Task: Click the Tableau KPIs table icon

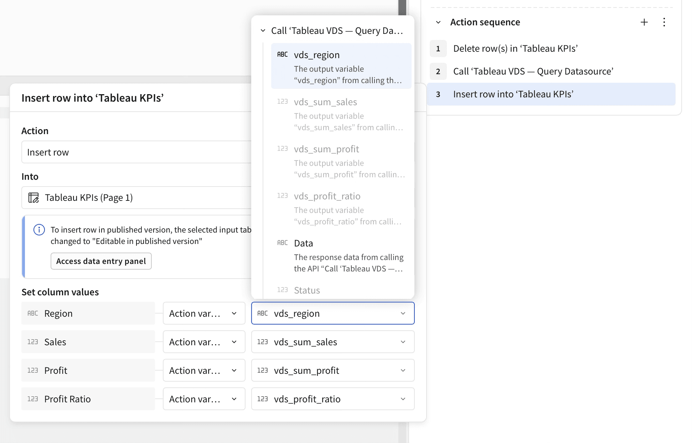Action: [33, 198]
